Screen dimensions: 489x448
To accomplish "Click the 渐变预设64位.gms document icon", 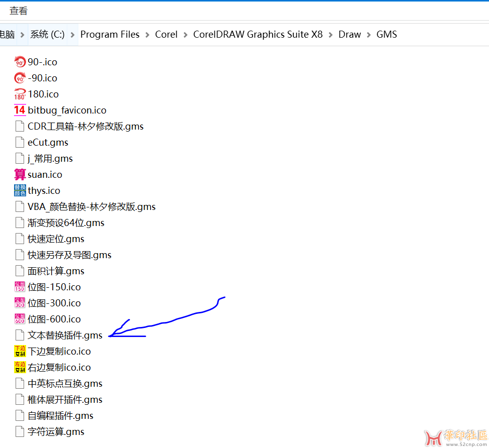I will pyautogui.click(x=20, y=223).
